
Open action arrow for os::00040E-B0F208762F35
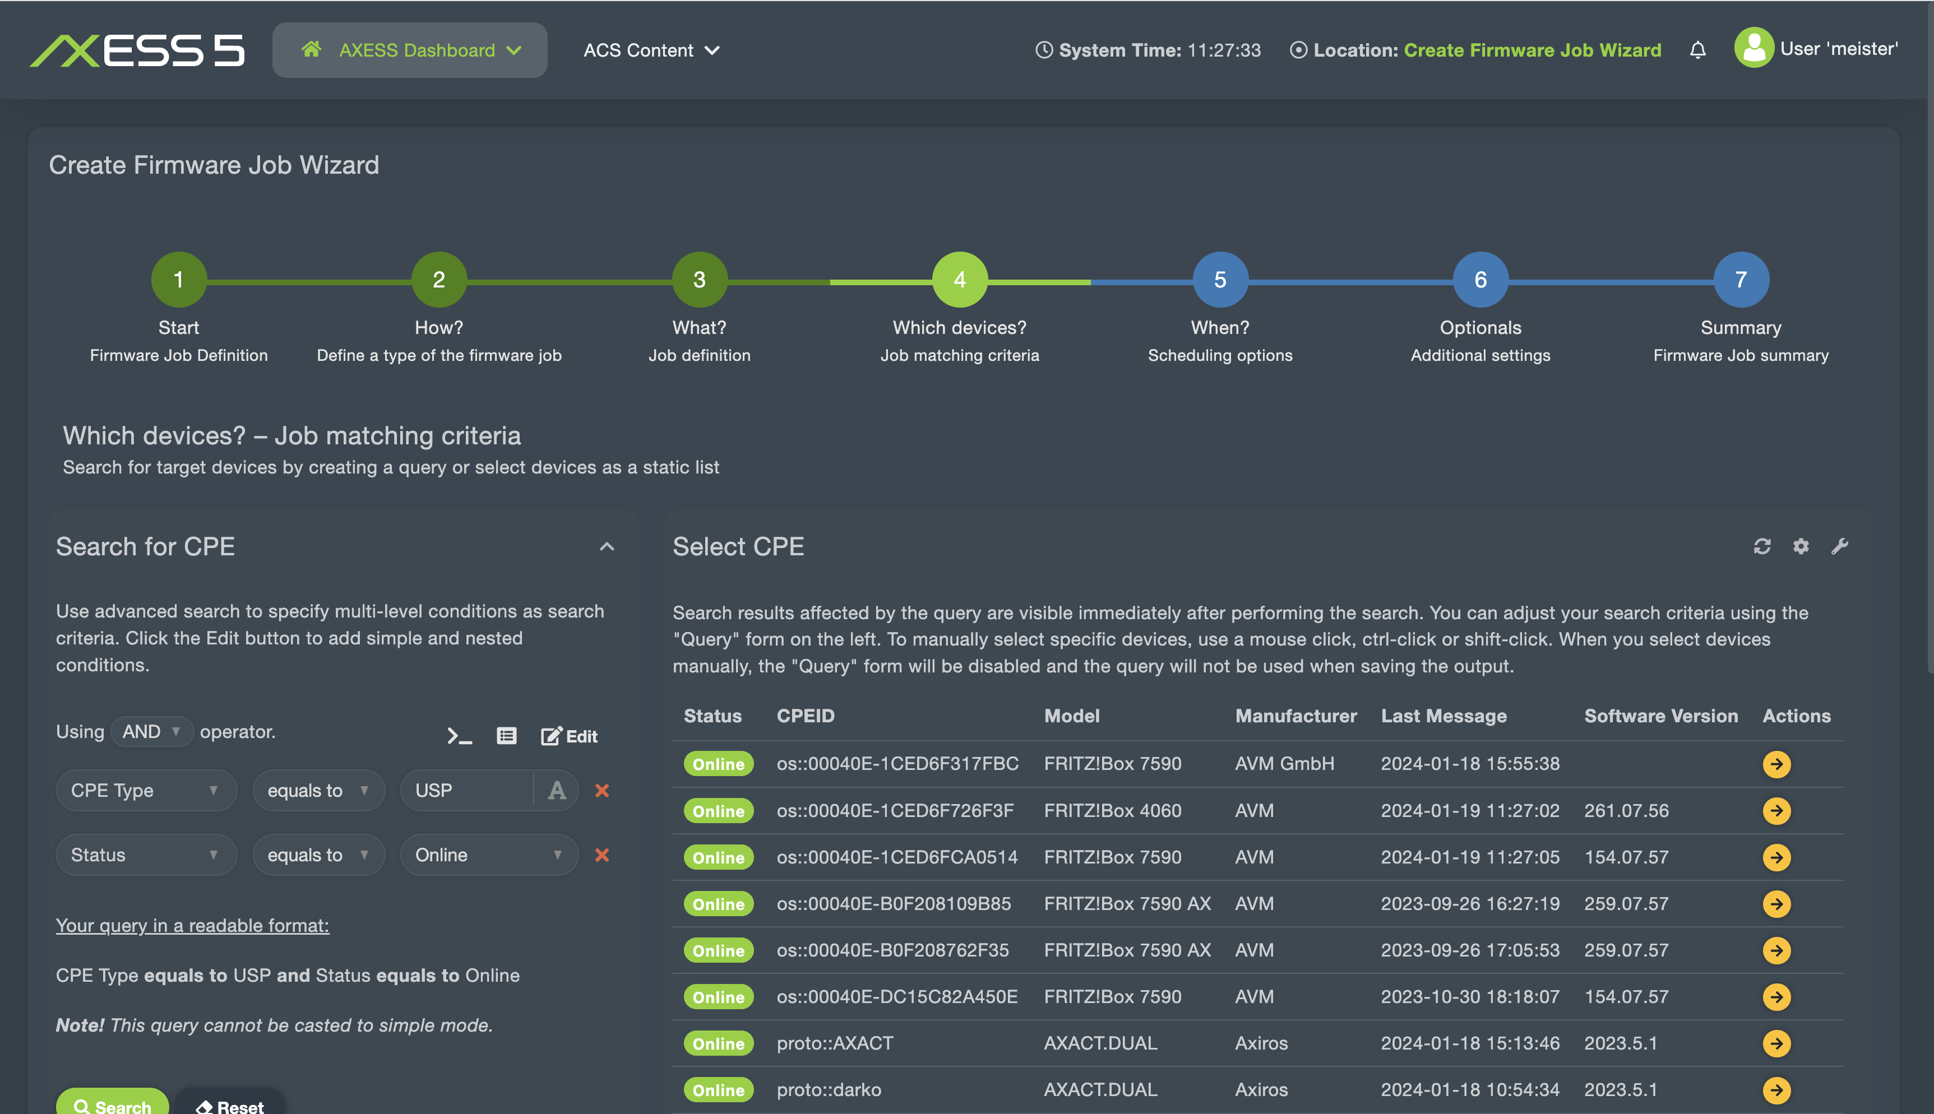pos(1776,950)
